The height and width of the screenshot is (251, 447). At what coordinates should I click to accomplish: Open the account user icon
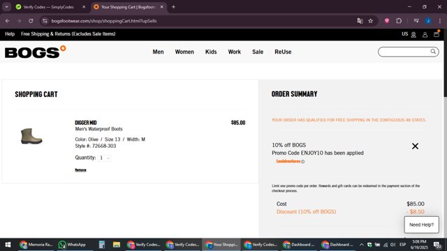point(425,34)
